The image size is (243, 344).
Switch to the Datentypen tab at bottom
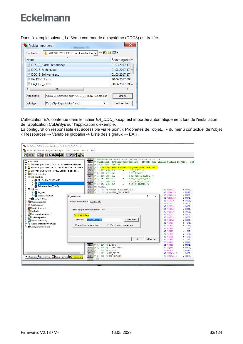point(44,257)
